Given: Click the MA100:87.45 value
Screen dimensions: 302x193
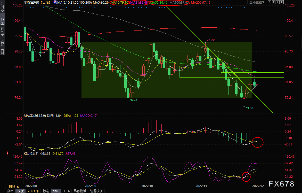Looking at the screenshot, I should click(x=179, y=3).
